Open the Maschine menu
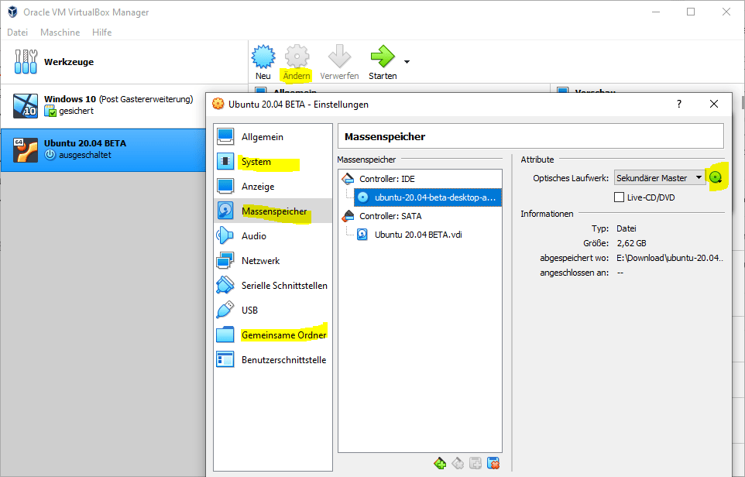The width and height of the screenshot is (745, 477). coord(60,33)
